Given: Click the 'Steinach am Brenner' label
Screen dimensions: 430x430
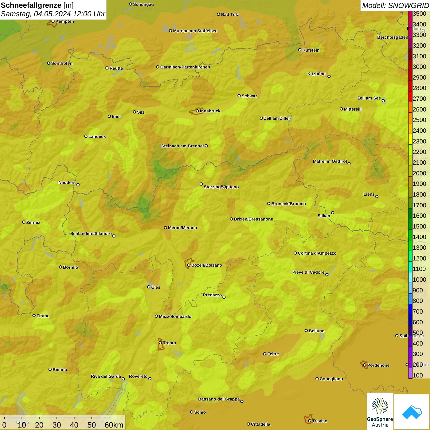Looking at the screenshot, I should pyautogui.click(x=182, y=146).
